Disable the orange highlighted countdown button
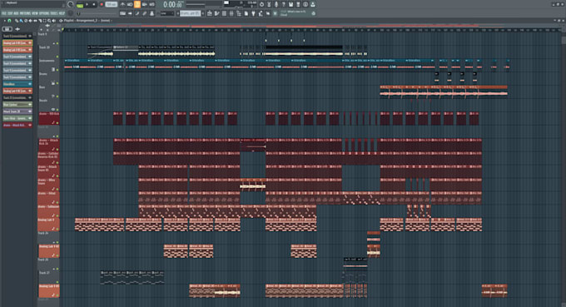The image size is (566, 307). click(x=137, y=4)
